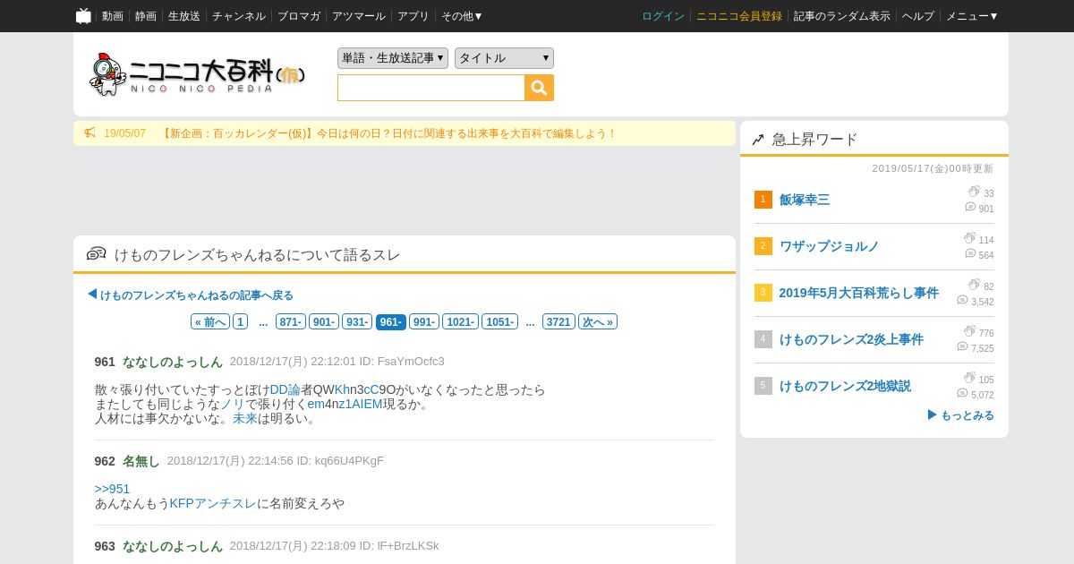This screenshot has height=564, width=1074.
Task: Click the orange search magnifier button
Action: click(x=540, y=88)
